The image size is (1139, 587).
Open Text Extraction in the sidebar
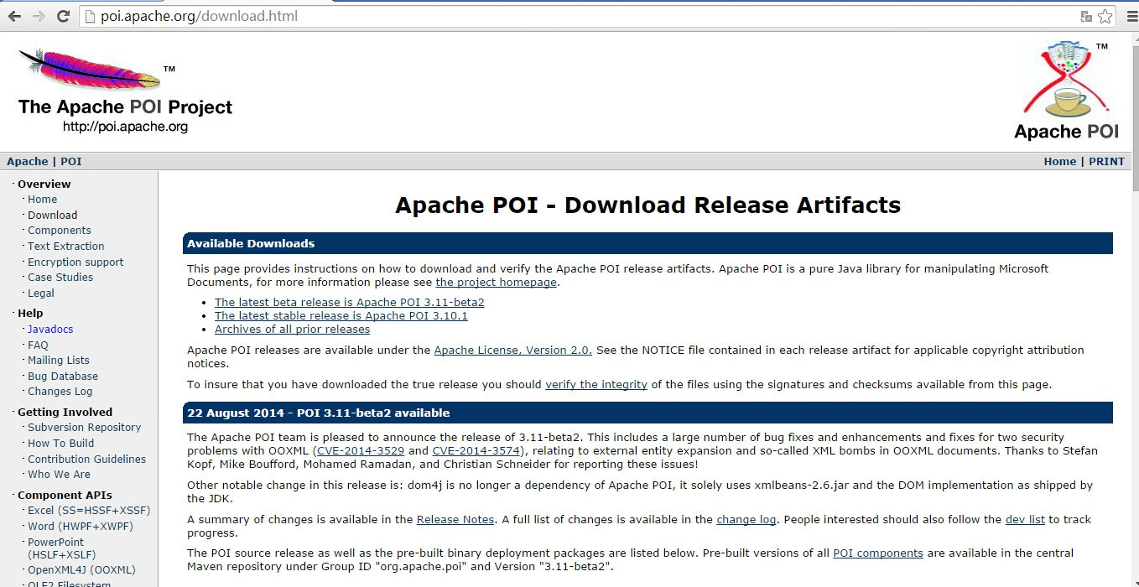point(66,247)
